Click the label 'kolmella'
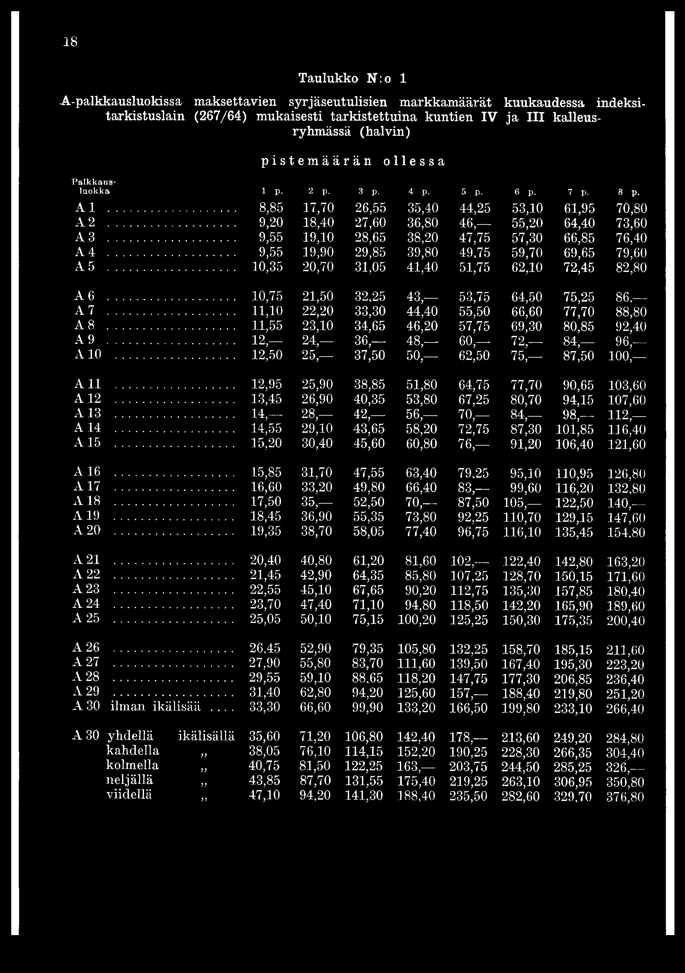Viewport: 685px width, 973px height. [132, 765]
